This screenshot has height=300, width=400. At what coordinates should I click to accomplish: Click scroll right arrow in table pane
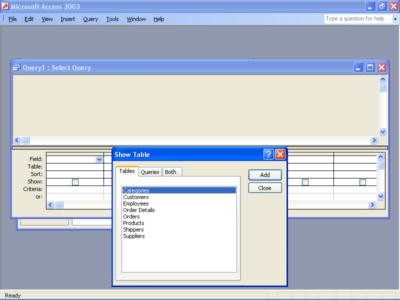click(374, 140)
